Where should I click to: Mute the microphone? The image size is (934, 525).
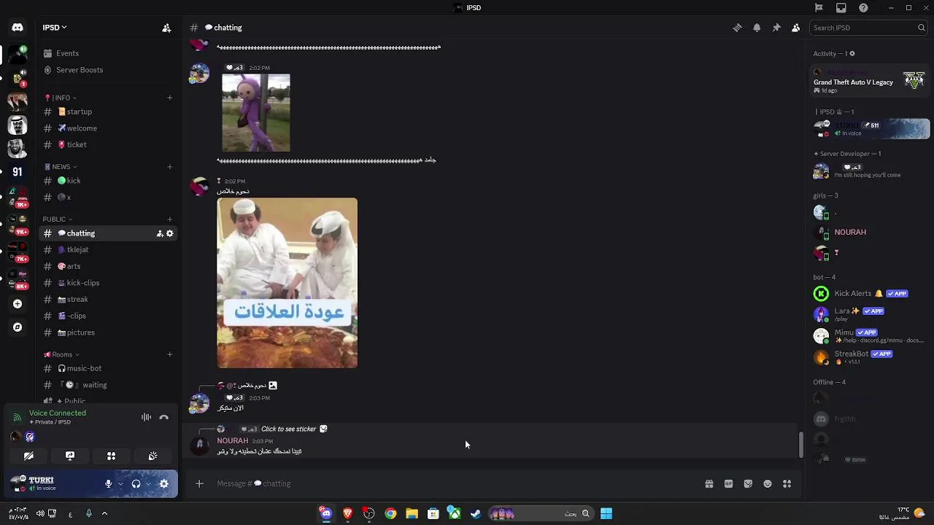pyautogui.click(x=108, y=483)
